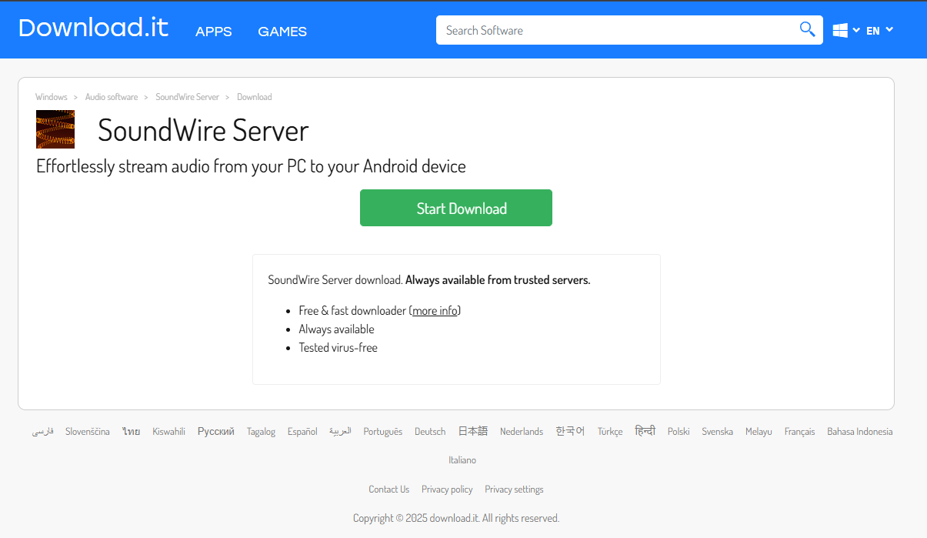The image size is (927, 538).
Task: Switch language to Nederlands
Action: (522, 432)
